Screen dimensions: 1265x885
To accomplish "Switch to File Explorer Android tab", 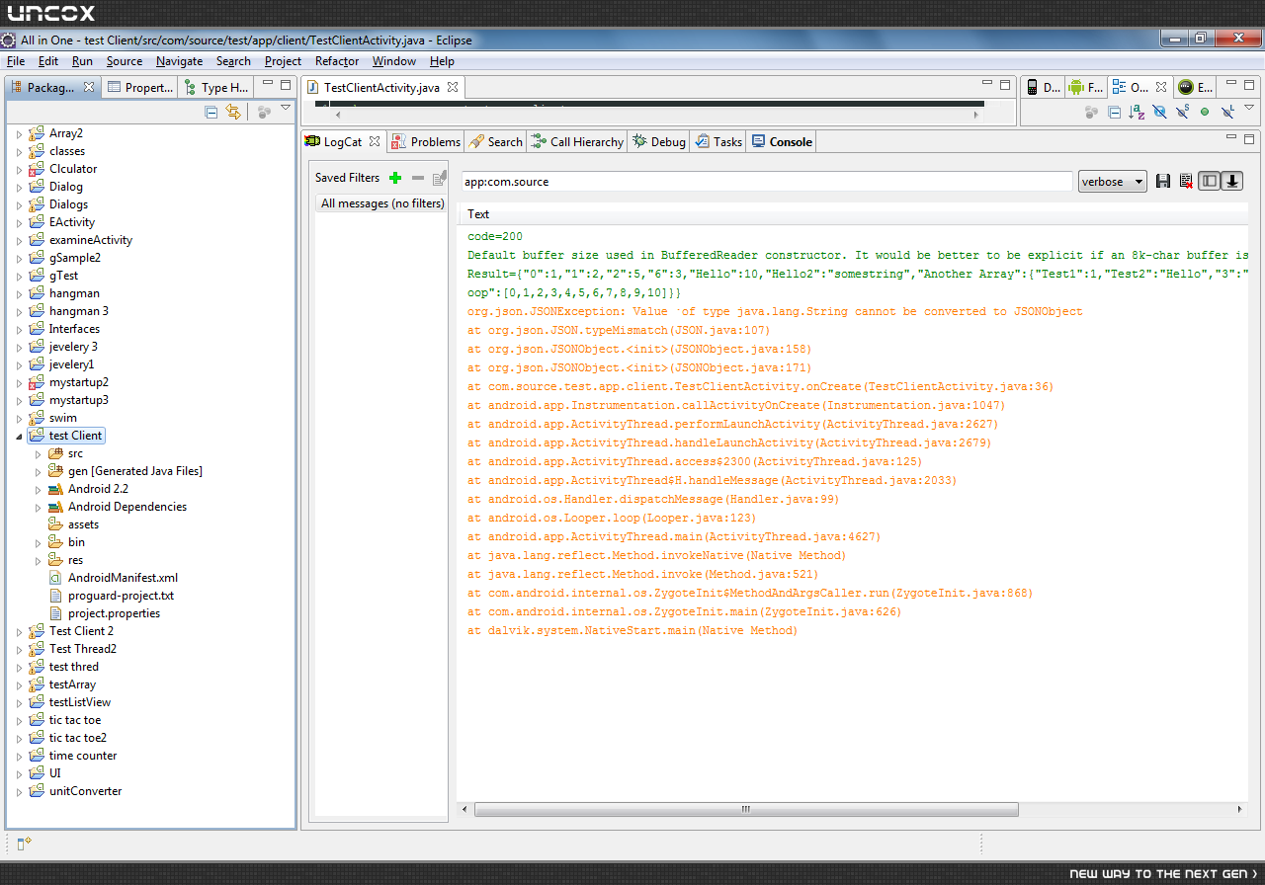I will (x=1085, y=87).
